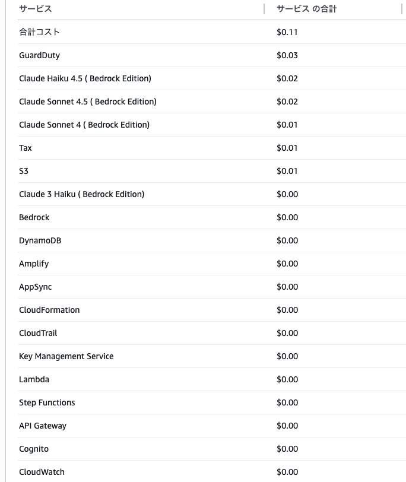406x482 pixels.
Task: Click the サービス column header
Action: pyautogui.click(x=36, y=9)
